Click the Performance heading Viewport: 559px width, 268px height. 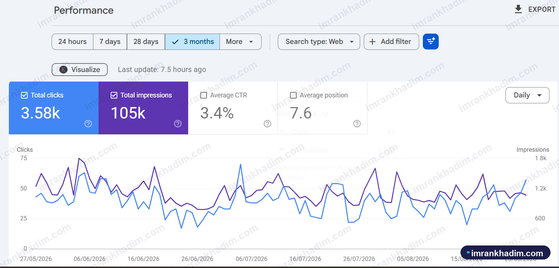pos(84,10)
